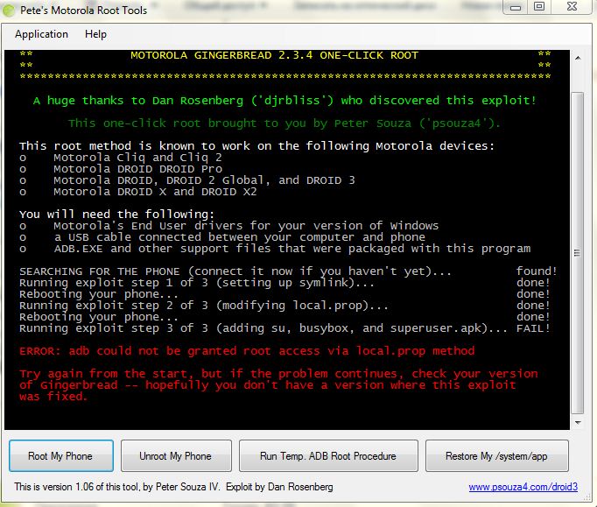Click 'Running exploit step 1 of 3' line
Screen dimensions: 597x507
coord(196,283)
